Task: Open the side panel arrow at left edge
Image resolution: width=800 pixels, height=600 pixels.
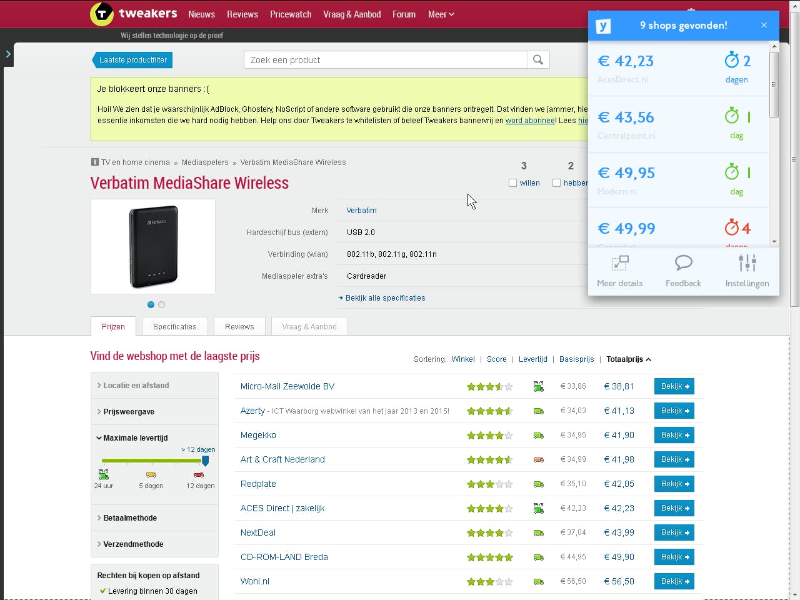Action: (x=8, y=54)
